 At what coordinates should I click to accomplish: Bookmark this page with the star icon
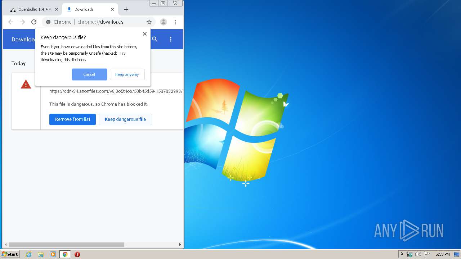(x=149, y=22)
